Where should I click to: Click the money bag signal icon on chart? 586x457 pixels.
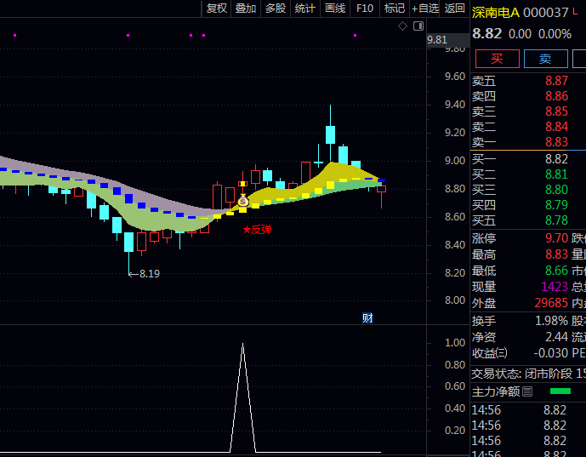[x=242, y=202]
